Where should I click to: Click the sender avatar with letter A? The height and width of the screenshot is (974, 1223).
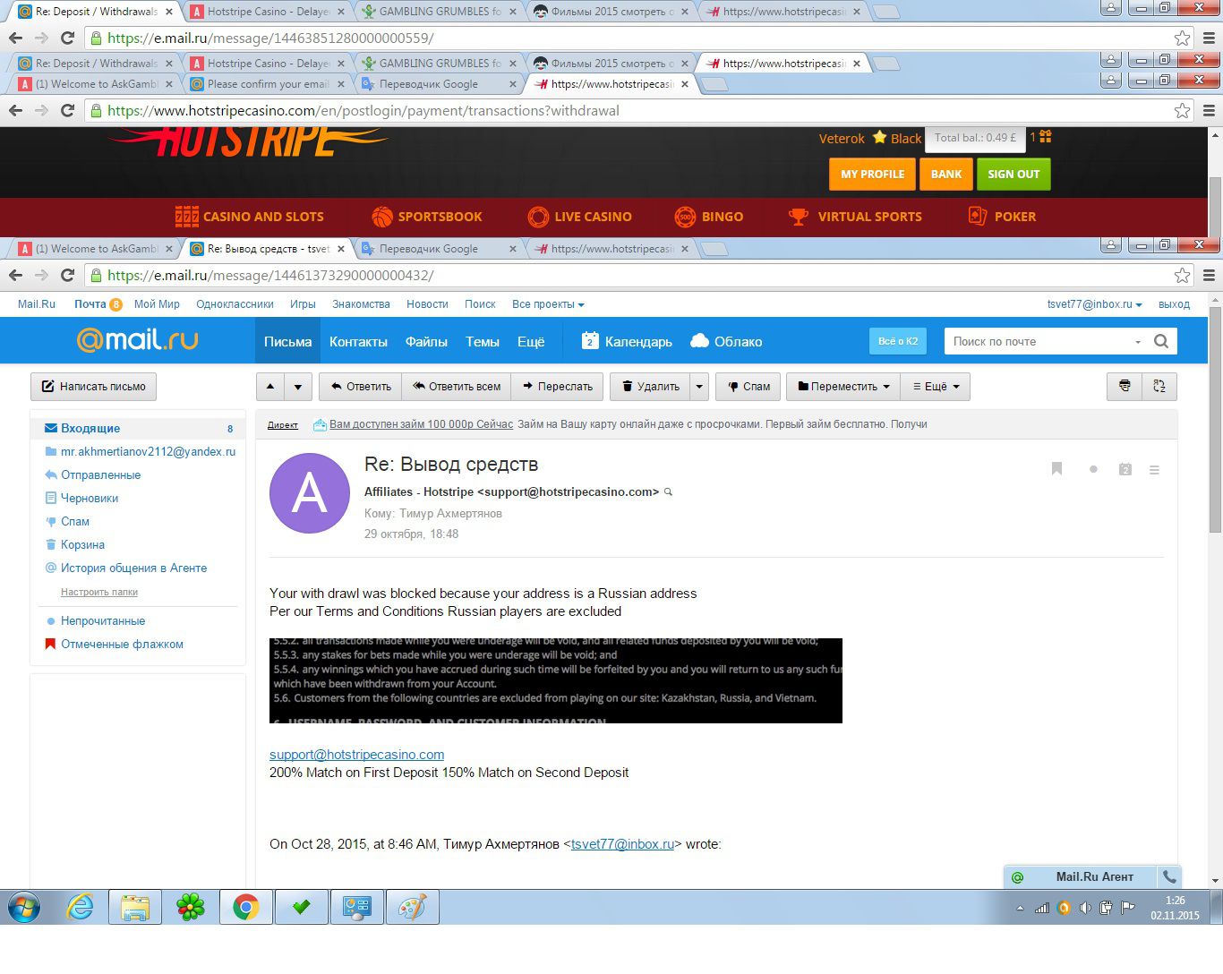click(310, 493)
